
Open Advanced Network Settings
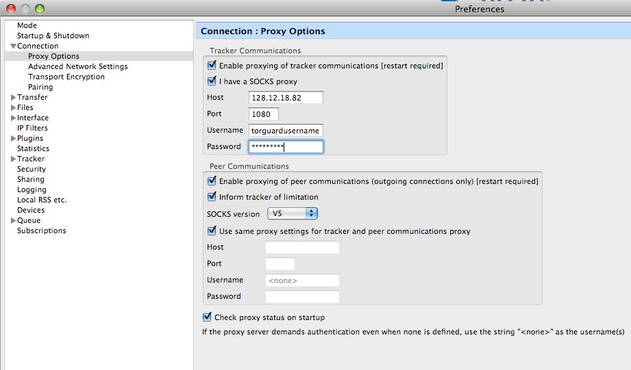click(x=77, y=66)
